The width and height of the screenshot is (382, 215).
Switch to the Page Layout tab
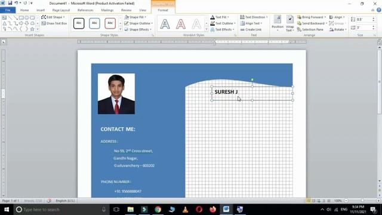click(61, 10)
